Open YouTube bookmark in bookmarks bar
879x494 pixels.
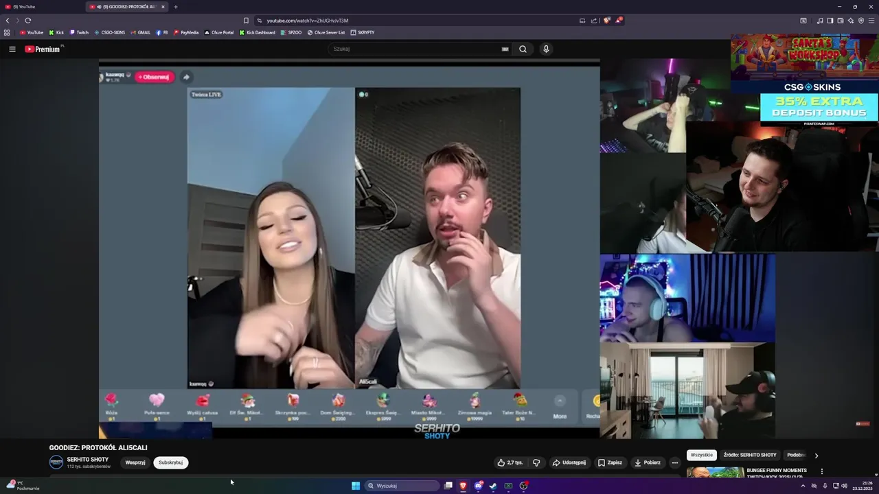click(x=32, y=32)
